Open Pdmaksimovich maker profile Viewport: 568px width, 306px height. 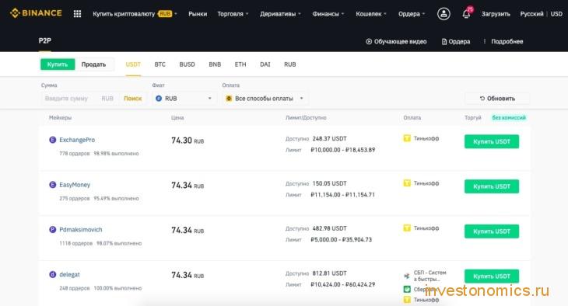[81, 229]
